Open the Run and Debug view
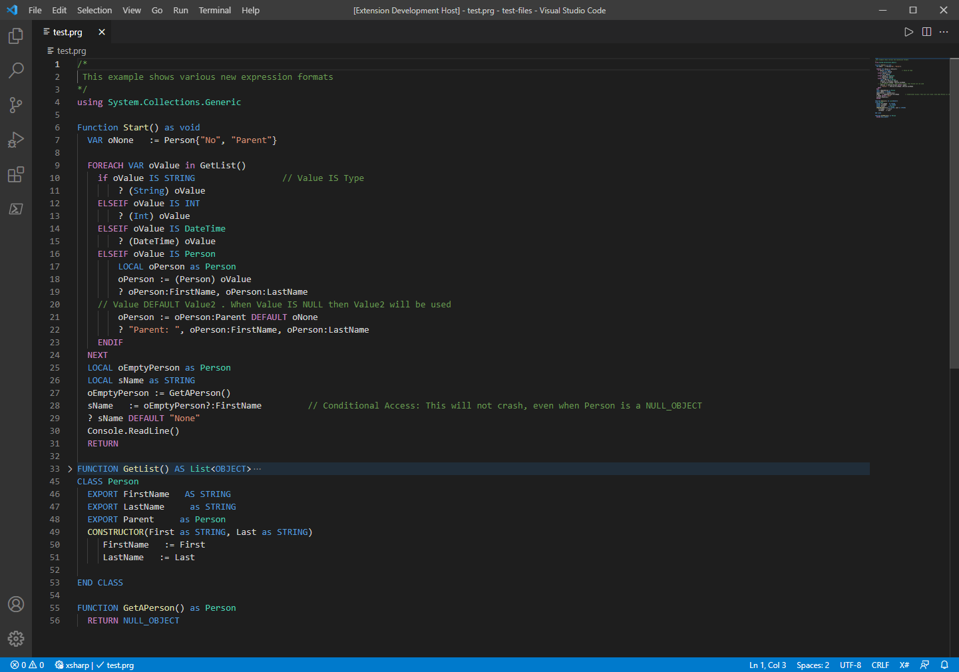 (16, 140)
